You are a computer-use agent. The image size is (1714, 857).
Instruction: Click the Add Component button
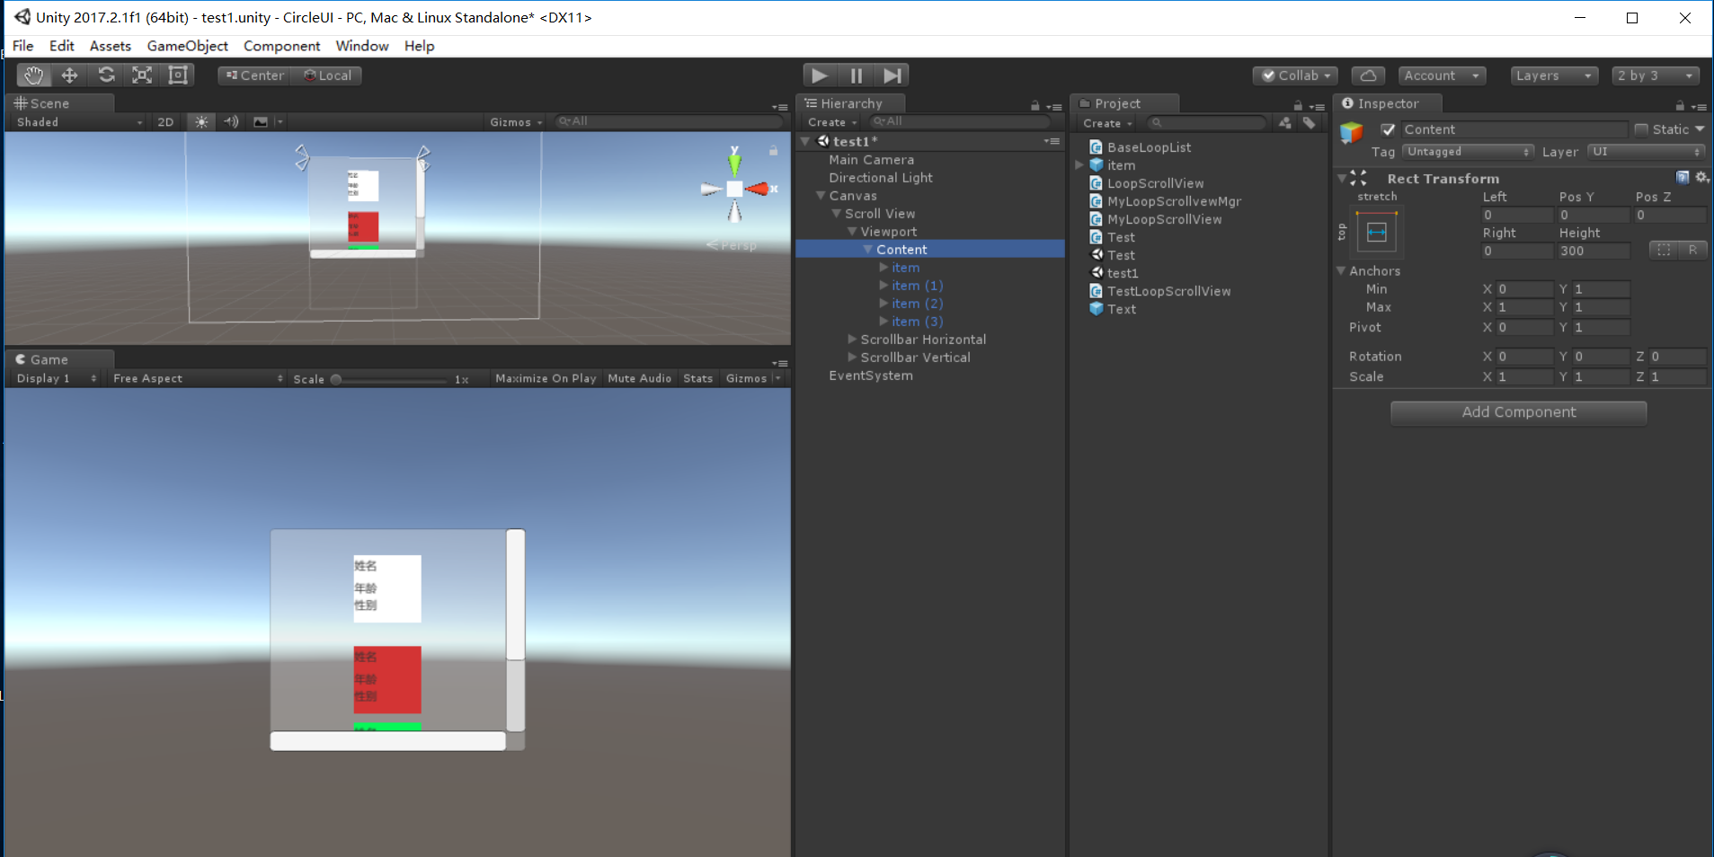pos(1519,412)
